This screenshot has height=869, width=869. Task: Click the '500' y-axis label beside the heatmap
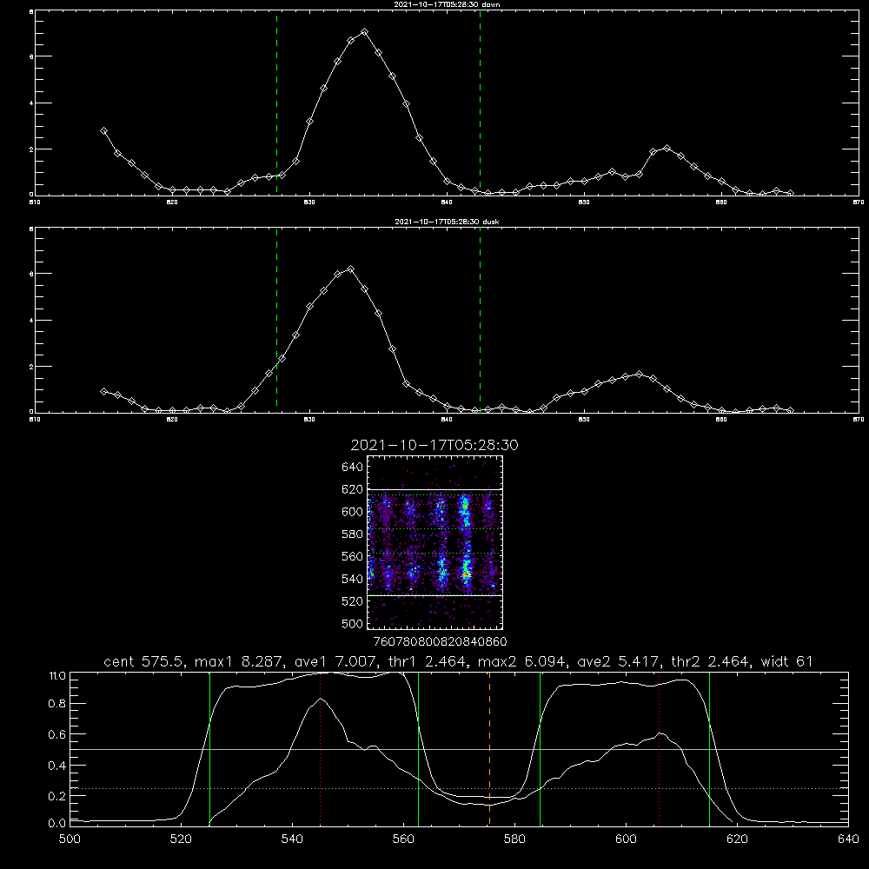tap(352, 623)
